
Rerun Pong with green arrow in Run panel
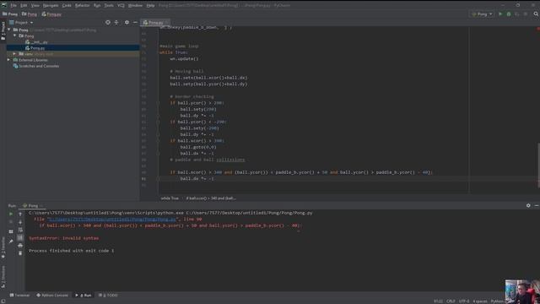tap(11, 214)
